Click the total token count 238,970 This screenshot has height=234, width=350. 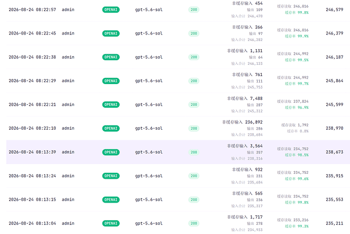[334, 128]
